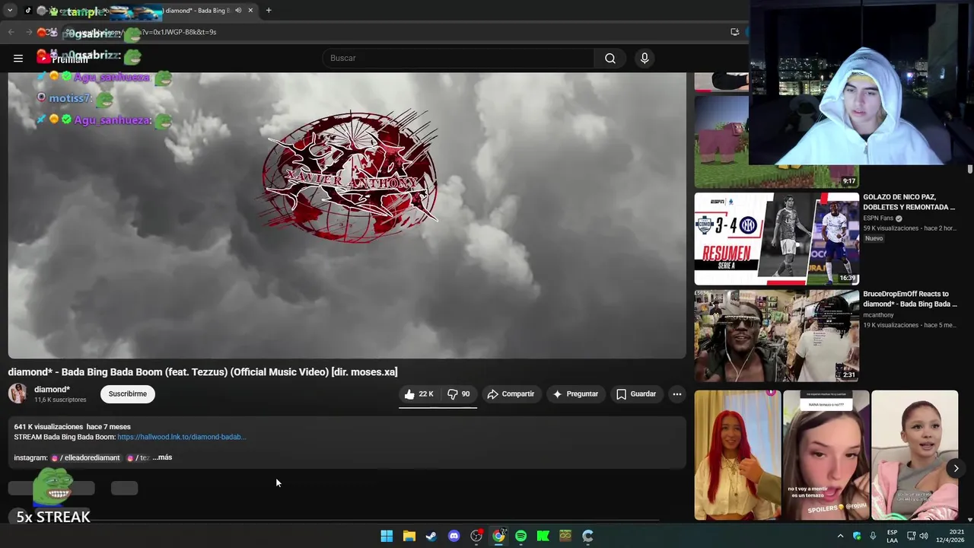Open GOLAZO DE NICO PAZ video title
The width and height of the screenshot is (974, 548).
909,202
